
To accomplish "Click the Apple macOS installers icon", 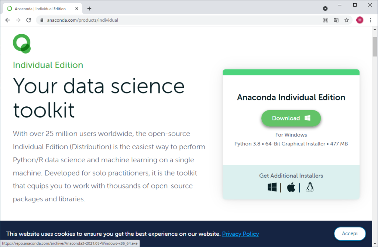I will (x=291, y=187).
